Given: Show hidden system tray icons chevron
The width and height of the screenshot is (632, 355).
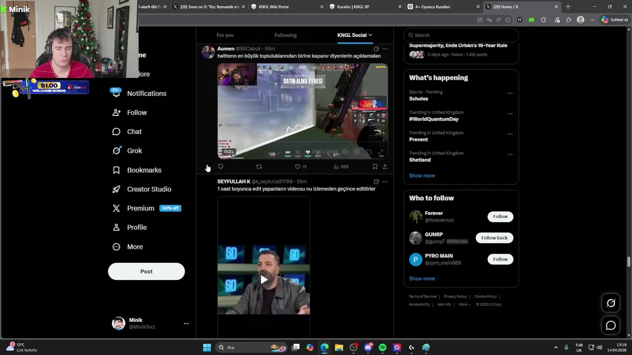Looking at the screenshot, I should click(x=555, y=348).
